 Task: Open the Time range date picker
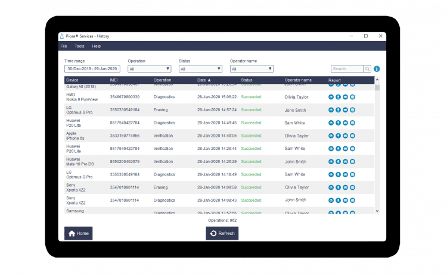pos(92,69)
